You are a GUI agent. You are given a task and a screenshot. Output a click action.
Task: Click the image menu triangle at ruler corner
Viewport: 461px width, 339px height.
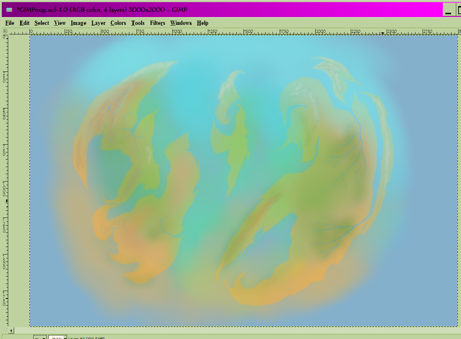tap(5, 31)
